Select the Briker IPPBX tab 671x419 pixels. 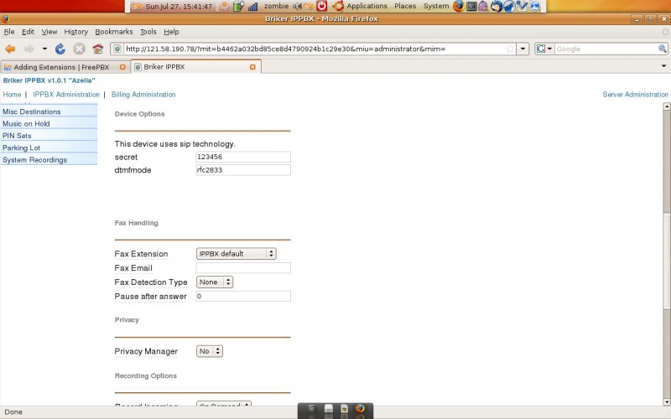point(195,67)
